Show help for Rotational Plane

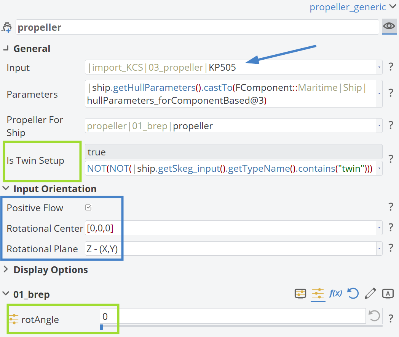[391, 248]
